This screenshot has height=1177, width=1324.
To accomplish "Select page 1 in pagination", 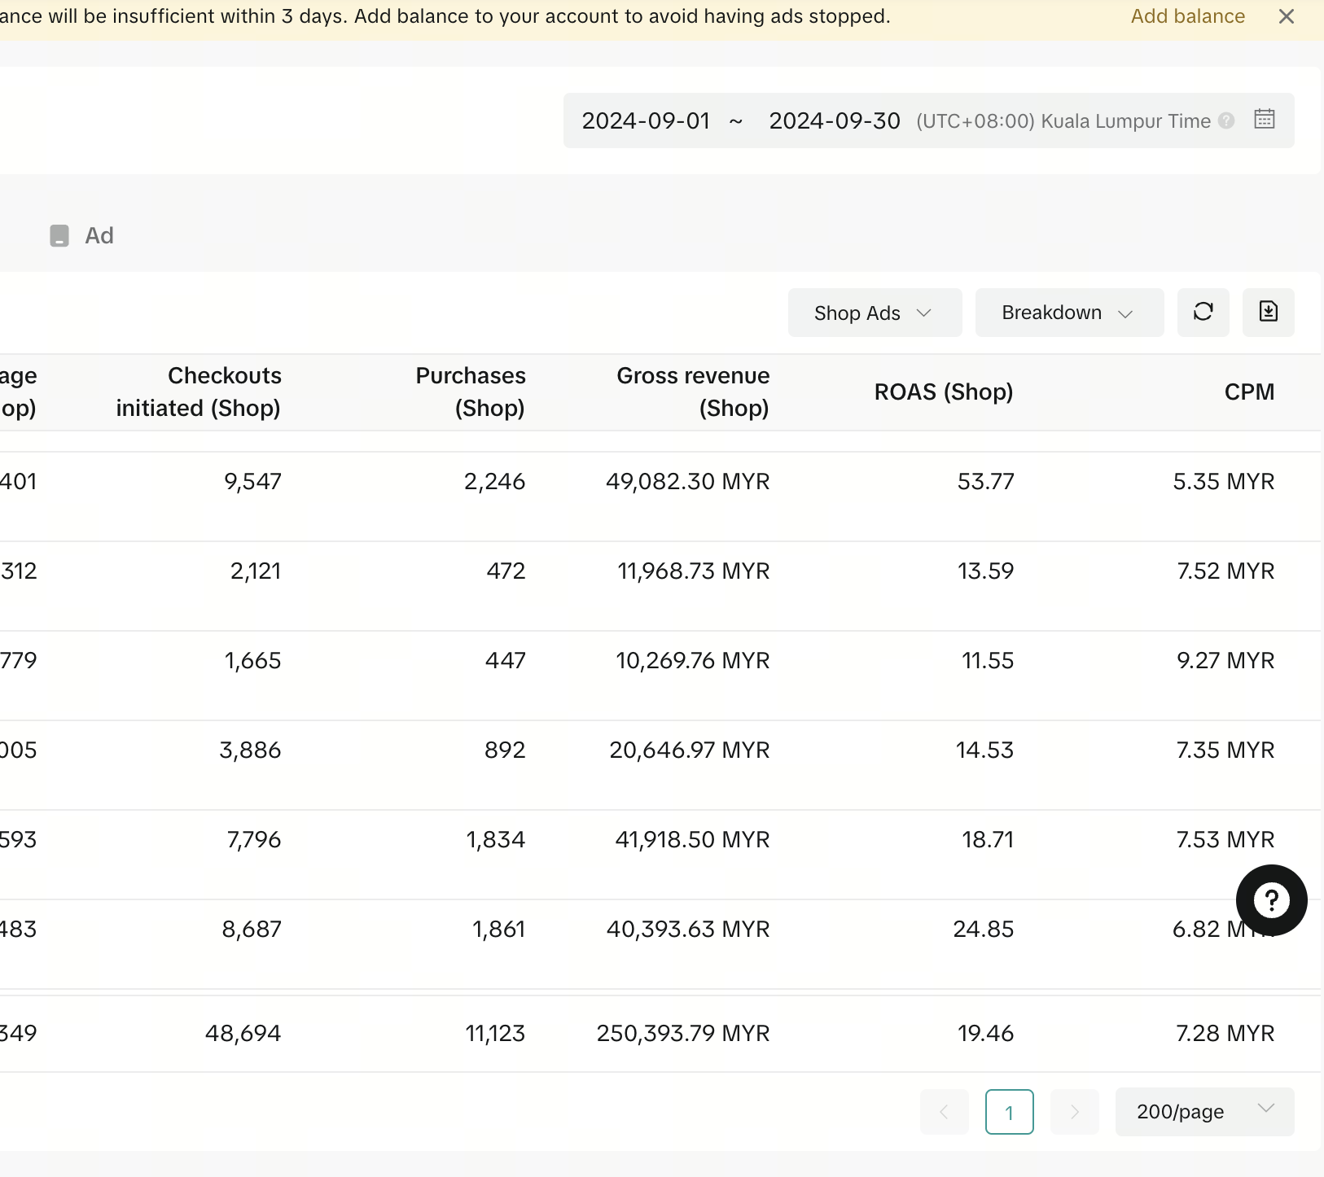I will point(1009,1112).
